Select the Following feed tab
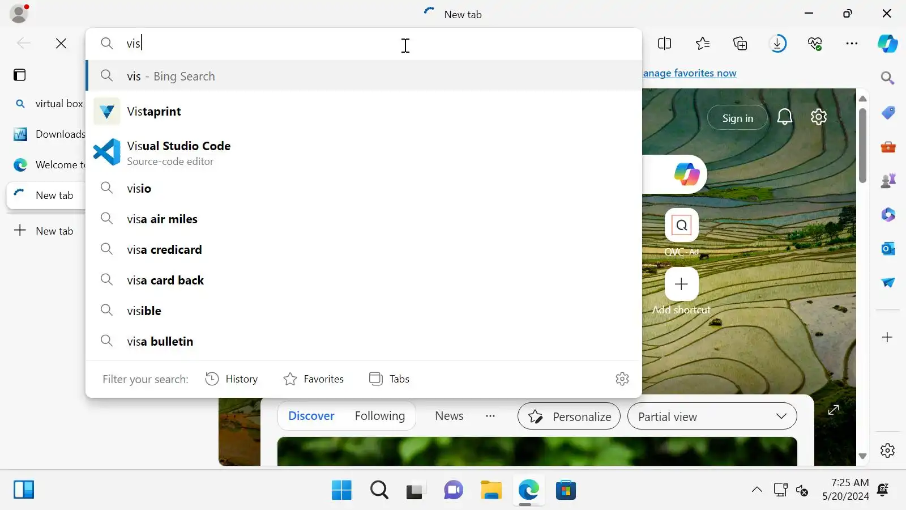906x510 pixels. (x=380, y=416)
